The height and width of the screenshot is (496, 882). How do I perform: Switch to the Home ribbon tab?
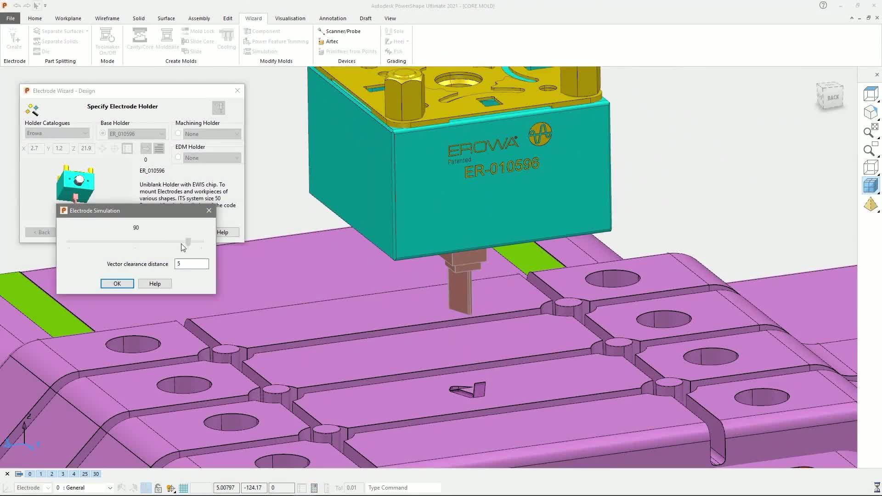coord(35,18)
